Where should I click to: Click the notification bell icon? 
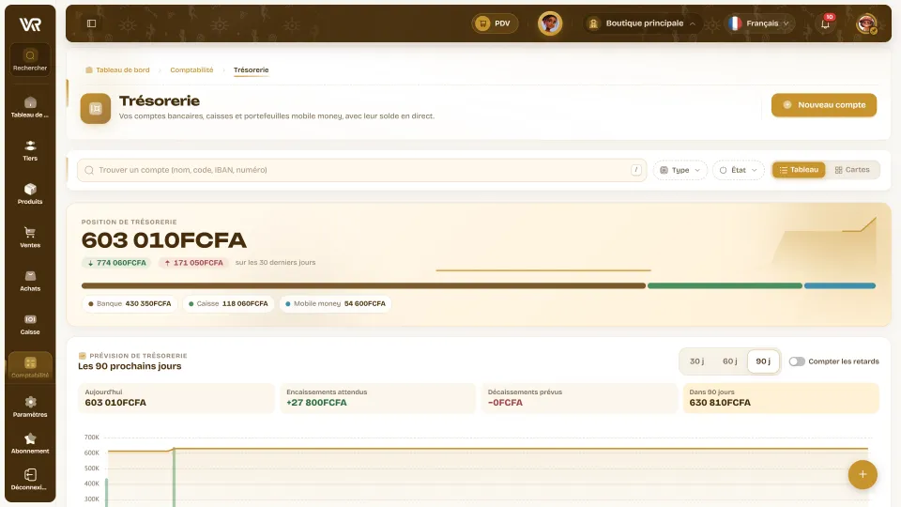coord(825,23)
